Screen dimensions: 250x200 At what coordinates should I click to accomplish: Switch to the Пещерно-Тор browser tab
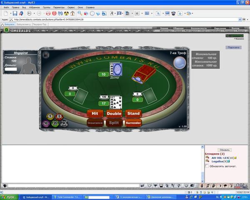[x=40, y=25]
